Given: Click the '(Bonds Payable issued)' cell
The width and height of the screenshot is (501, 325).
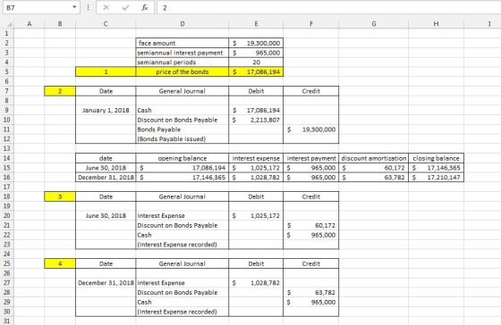Looking at the screenshot, I should tap(183, 139).
